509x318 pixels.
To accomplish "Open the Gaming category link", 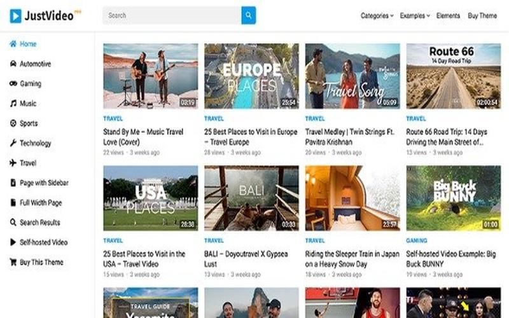I will 31,84.
